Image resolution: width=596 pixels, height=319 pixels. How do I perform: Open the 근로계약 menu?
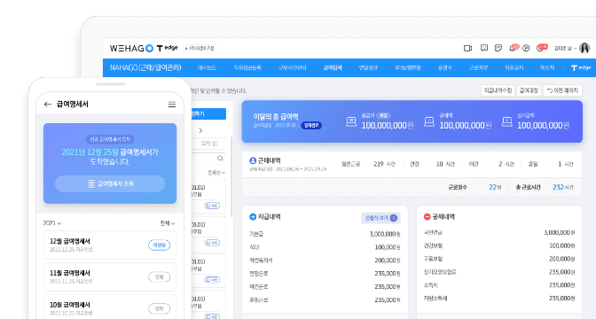tap(478, 67)
